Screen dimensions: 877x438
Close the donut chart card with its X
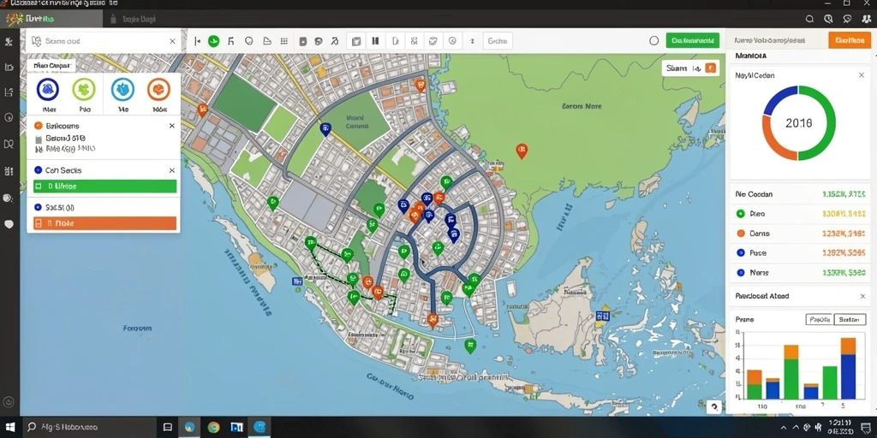coord(862,75)
